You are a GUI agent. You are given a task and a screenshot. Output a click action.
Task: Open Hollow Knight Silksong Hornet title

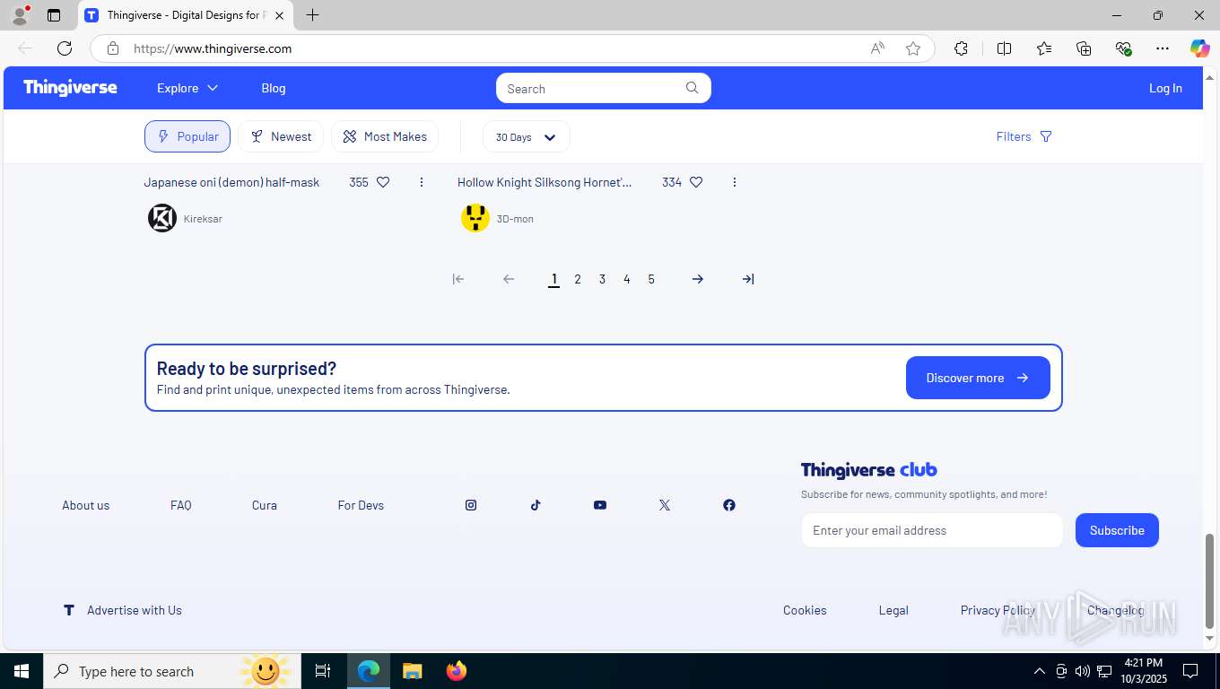(x=545, y=182)
